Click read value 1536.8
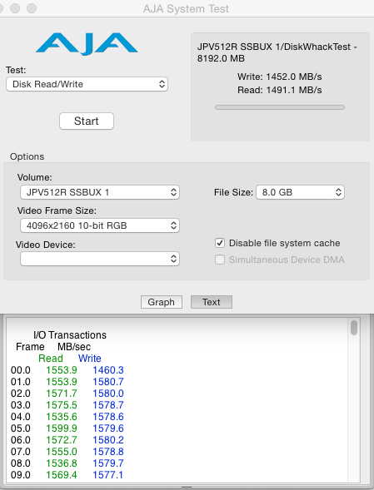Viewport: 374px width, 490px height. pos(62,463)
